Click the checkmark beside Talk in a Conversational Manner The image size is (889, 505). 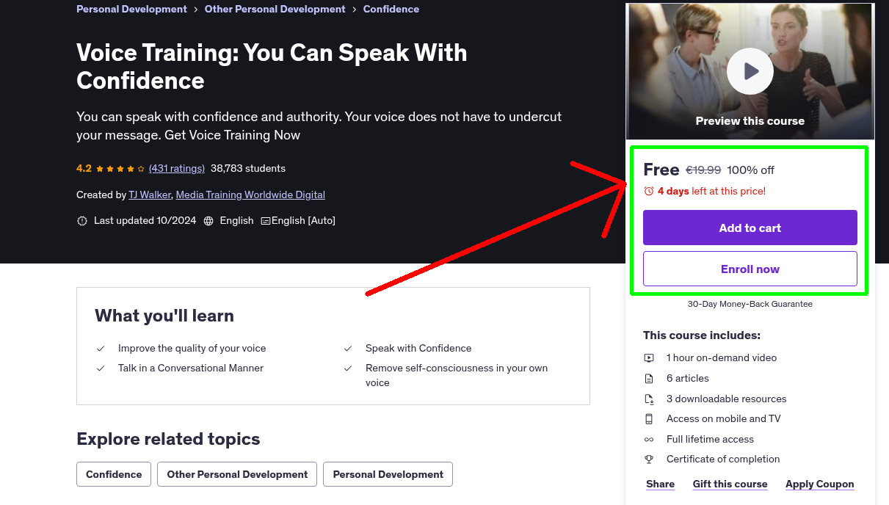click(x=101, y=368)
